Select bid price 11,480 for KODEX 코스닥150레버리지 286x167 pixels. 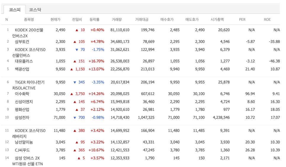(x=174, y=131)
